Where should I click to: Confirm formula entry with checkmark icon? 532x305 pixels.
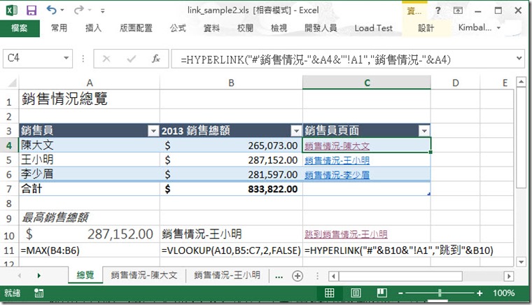pos(131,59)
